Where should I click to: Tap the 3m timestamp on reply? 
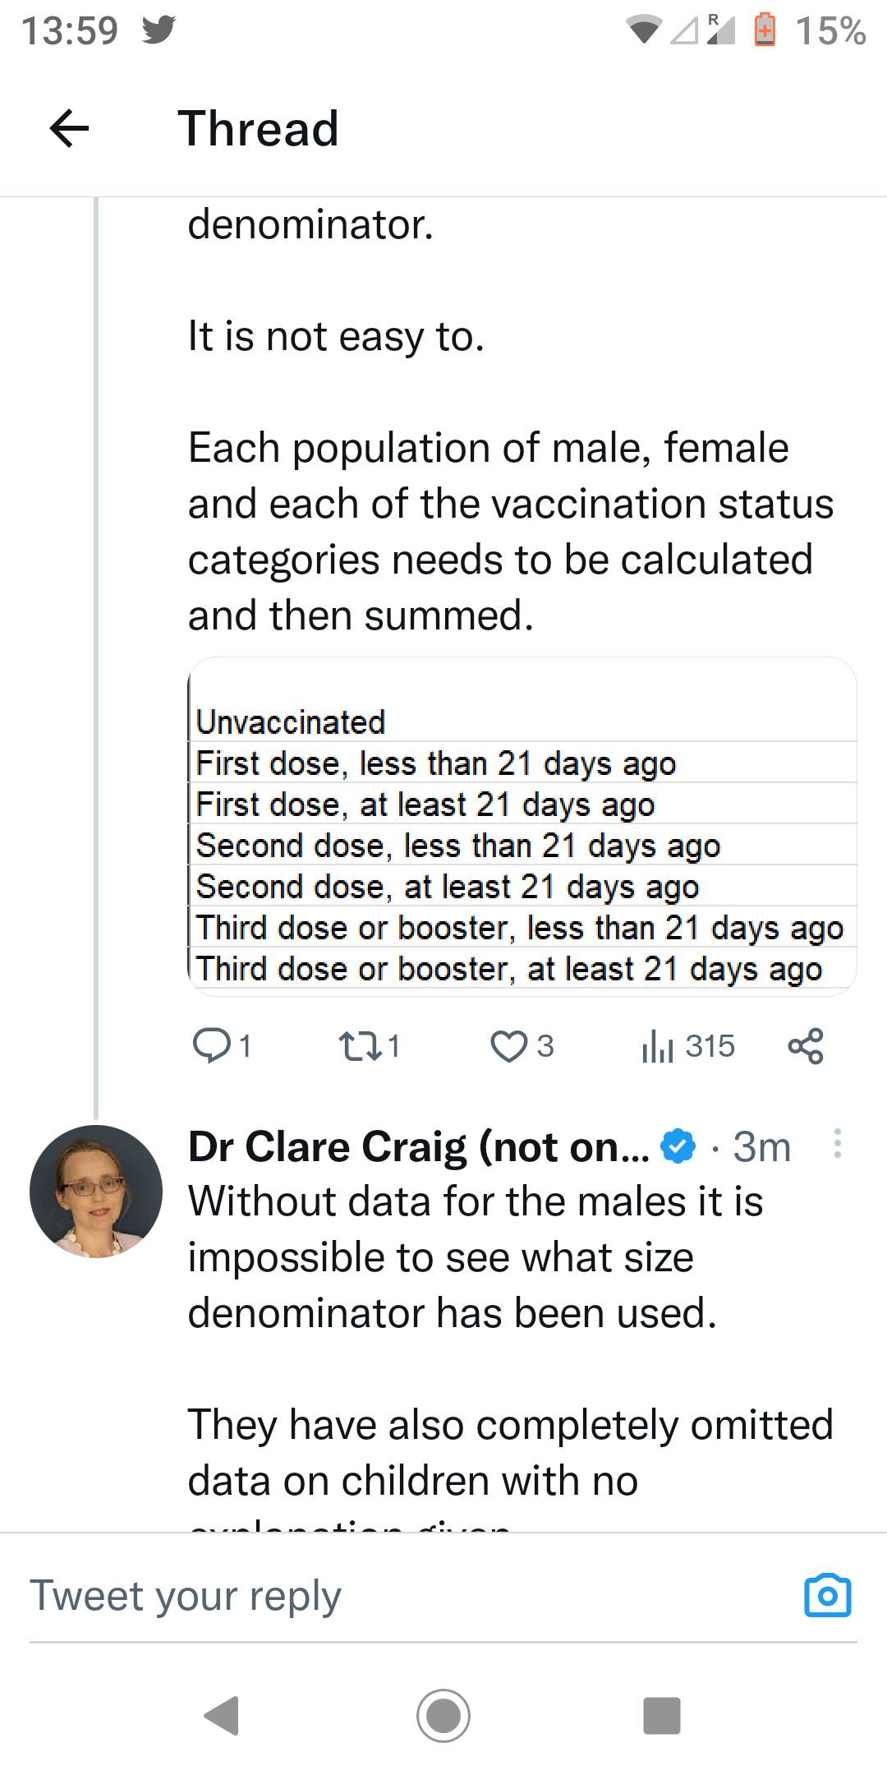(x=761, y=1146)
